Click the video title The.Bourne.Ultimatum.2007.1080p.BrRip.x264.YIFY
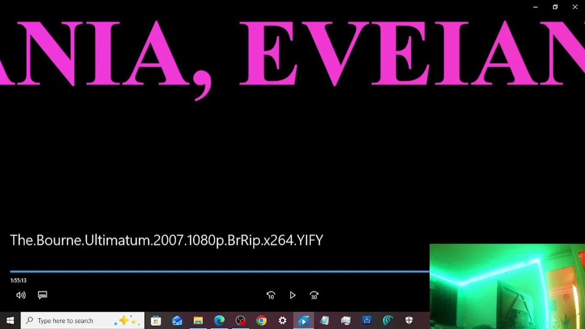The width and height of the screenshot is (585, 329). (166, 240)
